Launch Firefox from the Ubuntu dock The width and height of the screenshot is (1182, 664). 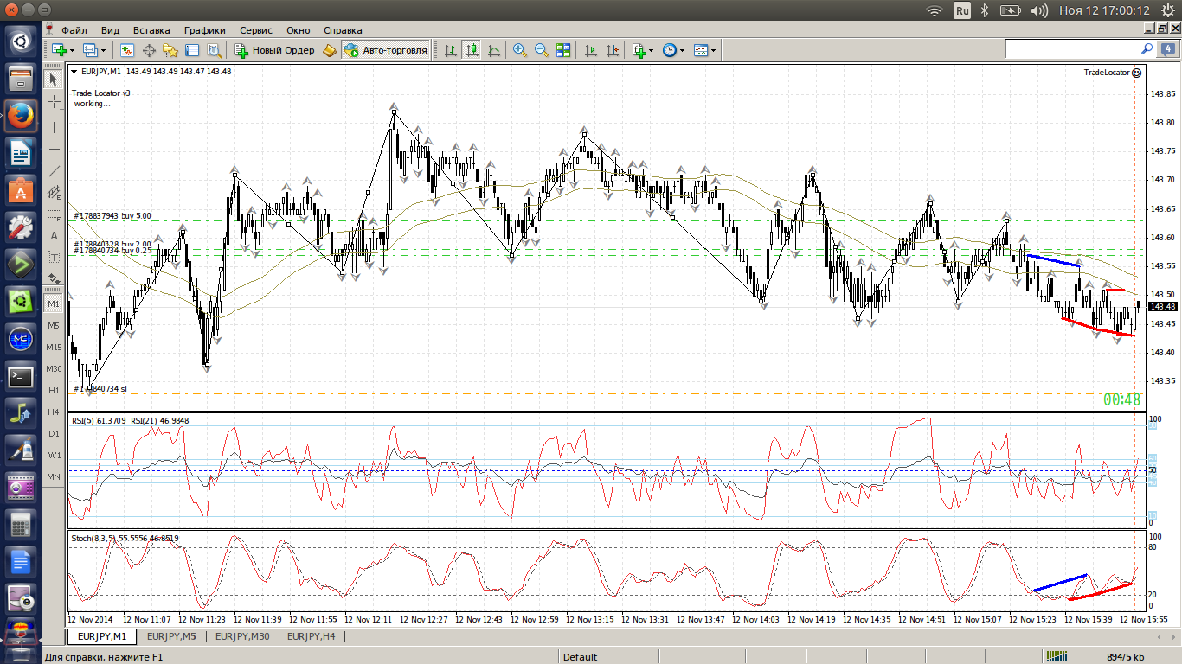click(21, 116)
